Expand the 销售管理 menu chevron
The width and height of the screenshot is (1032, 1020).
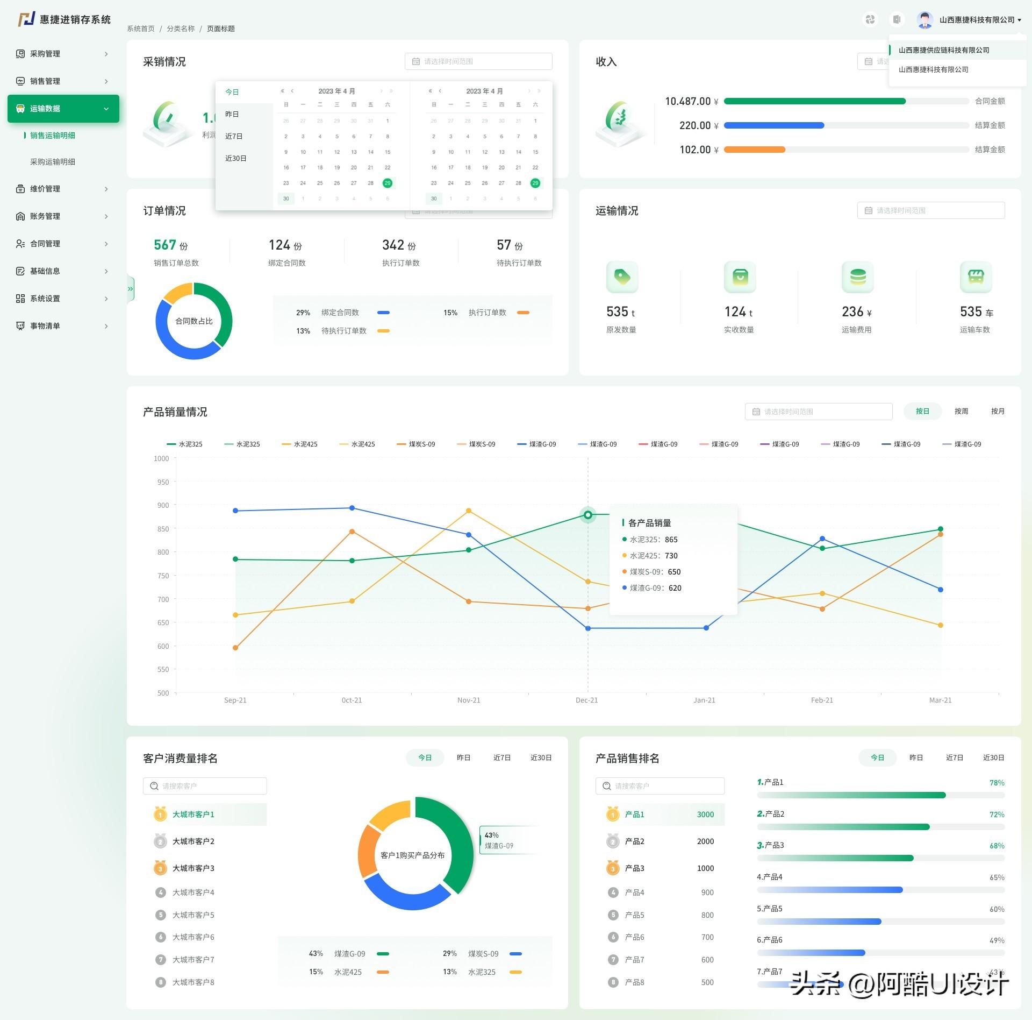tap(106, 81)
